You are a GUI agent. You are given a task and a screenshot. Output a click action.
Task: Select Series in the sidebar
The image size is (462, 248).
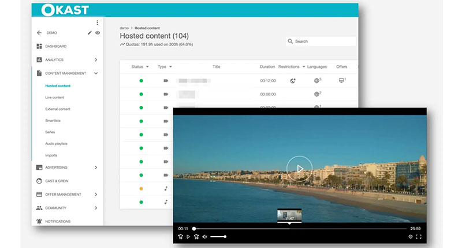[x=50, y=132]
